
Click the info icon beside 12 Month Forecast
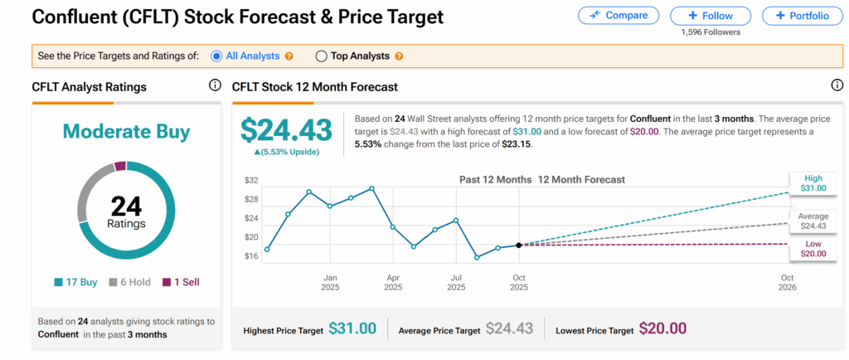click(837, 85)
